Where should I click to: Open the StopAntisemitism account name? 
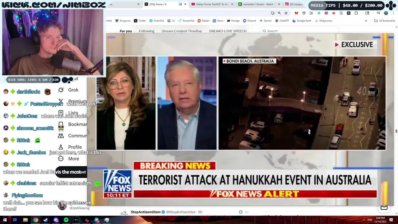146,212
